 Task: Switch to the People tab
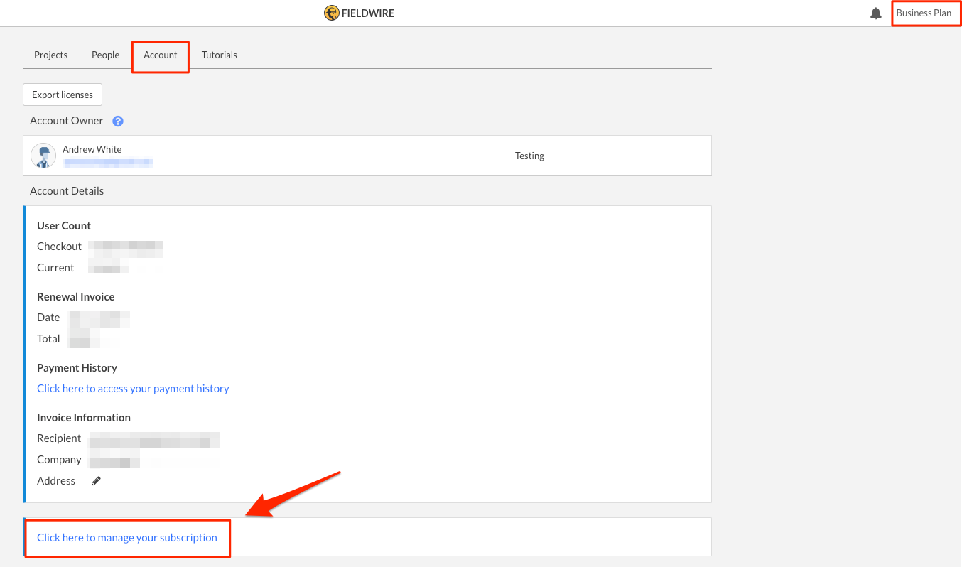(106, 55)
